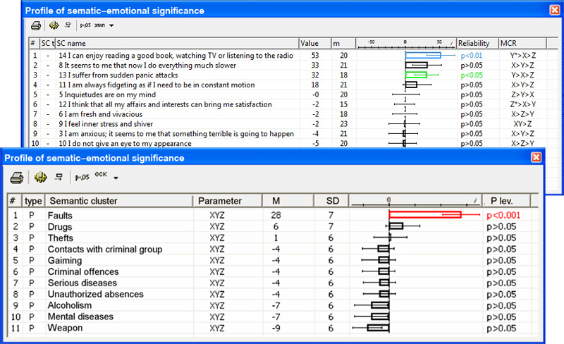Open the gear settings icon in the front window
The height and width of the screenshot is (344, 564).
[40, 177]
